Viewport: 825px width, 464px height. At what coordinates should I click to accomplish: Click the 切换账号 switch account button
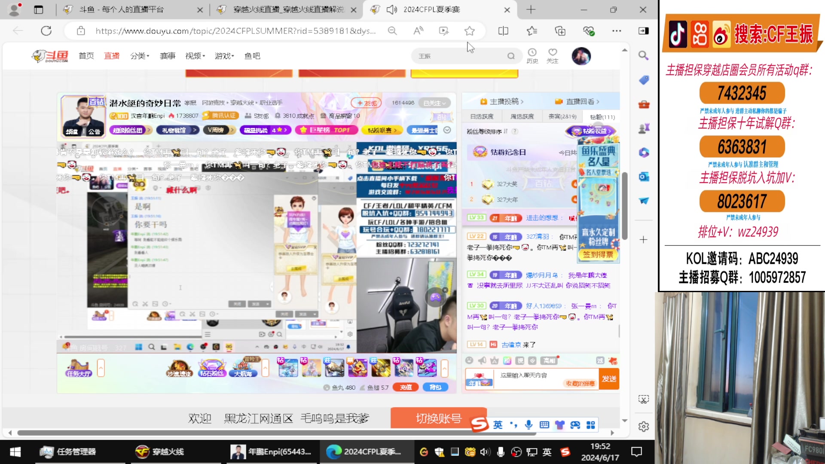click(x=438, y=418)
